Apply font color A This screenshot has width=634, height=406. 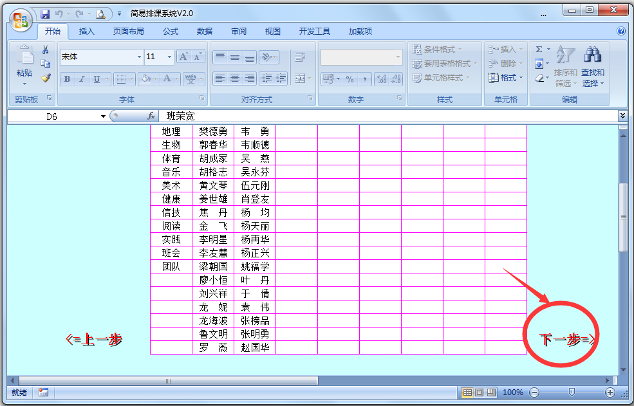point(167,79)
